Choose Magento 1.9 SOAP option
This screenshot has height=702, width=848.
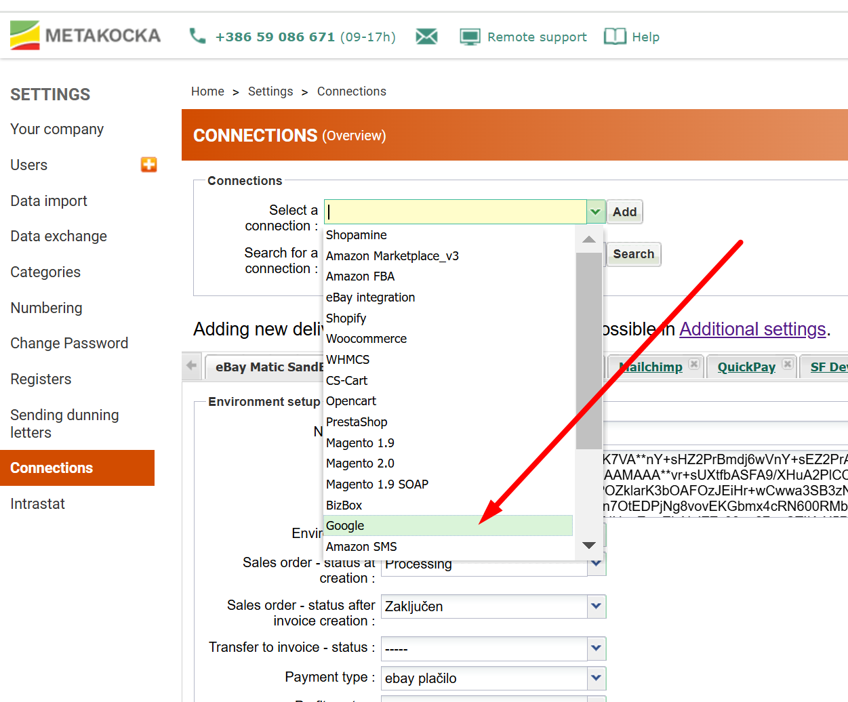[449, 484]
